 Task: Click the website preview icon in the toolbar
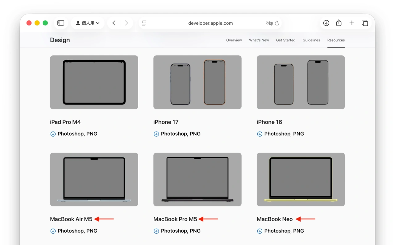(x=144, y=23)
